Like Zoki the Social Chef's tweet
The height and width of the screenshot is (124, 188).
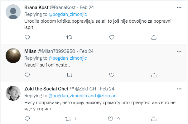(x=110, y=119)
